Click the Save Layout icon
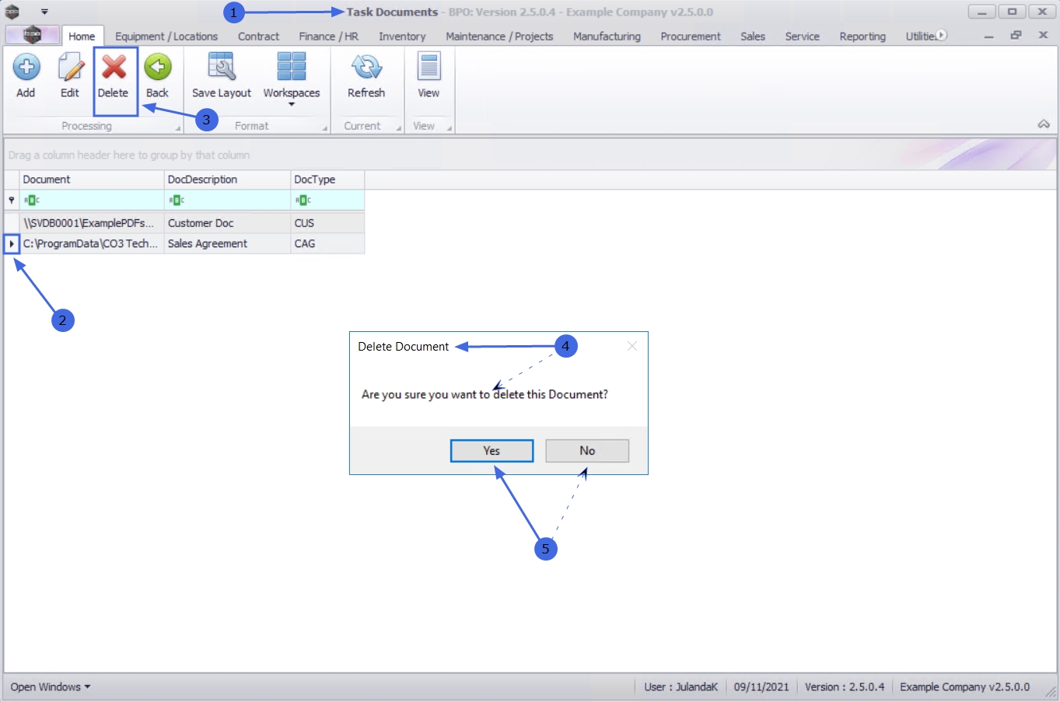This screenshot has width=1060, height=702. 222,67
